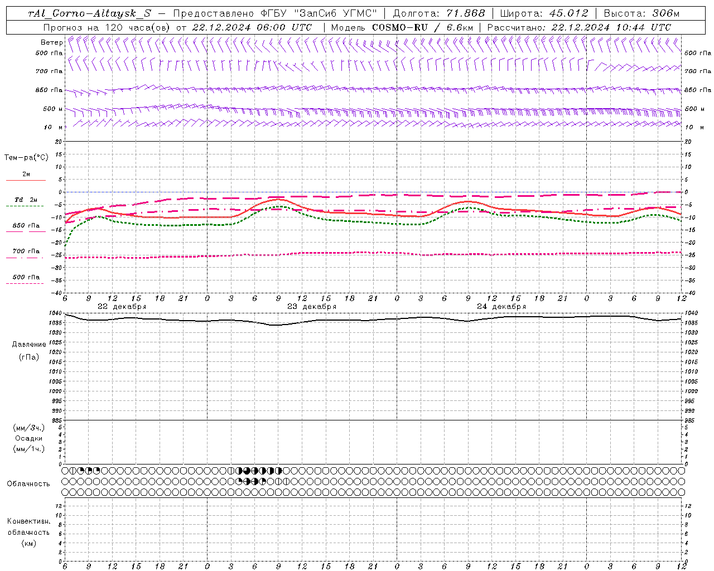Viewport: 714px width, 571px height.
Task: Select the 'Осадки' precipitation label
Action: tap(29, 438)
